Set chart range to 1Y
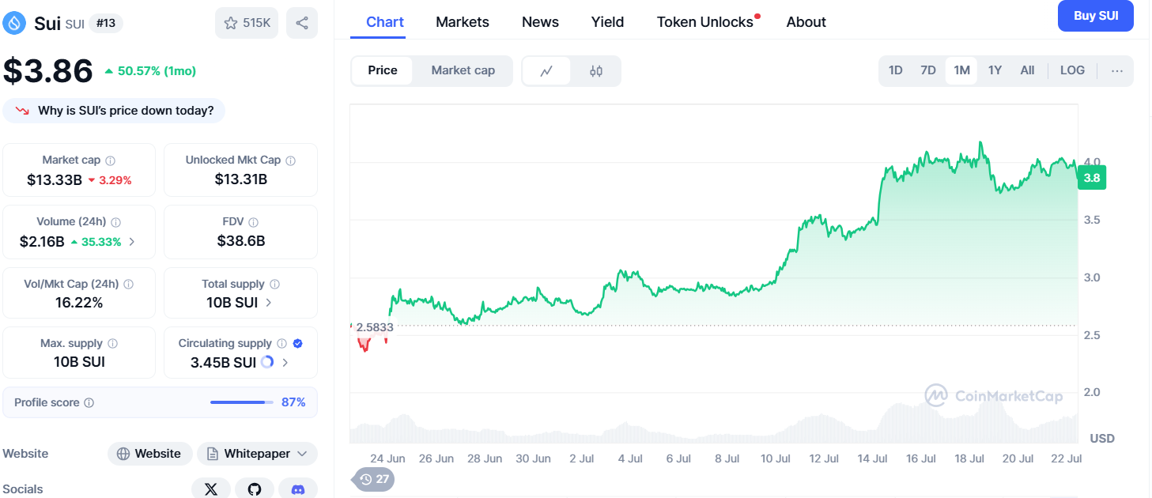The height and width of the screenshot is (498, 1152). (x=995, y=70)
